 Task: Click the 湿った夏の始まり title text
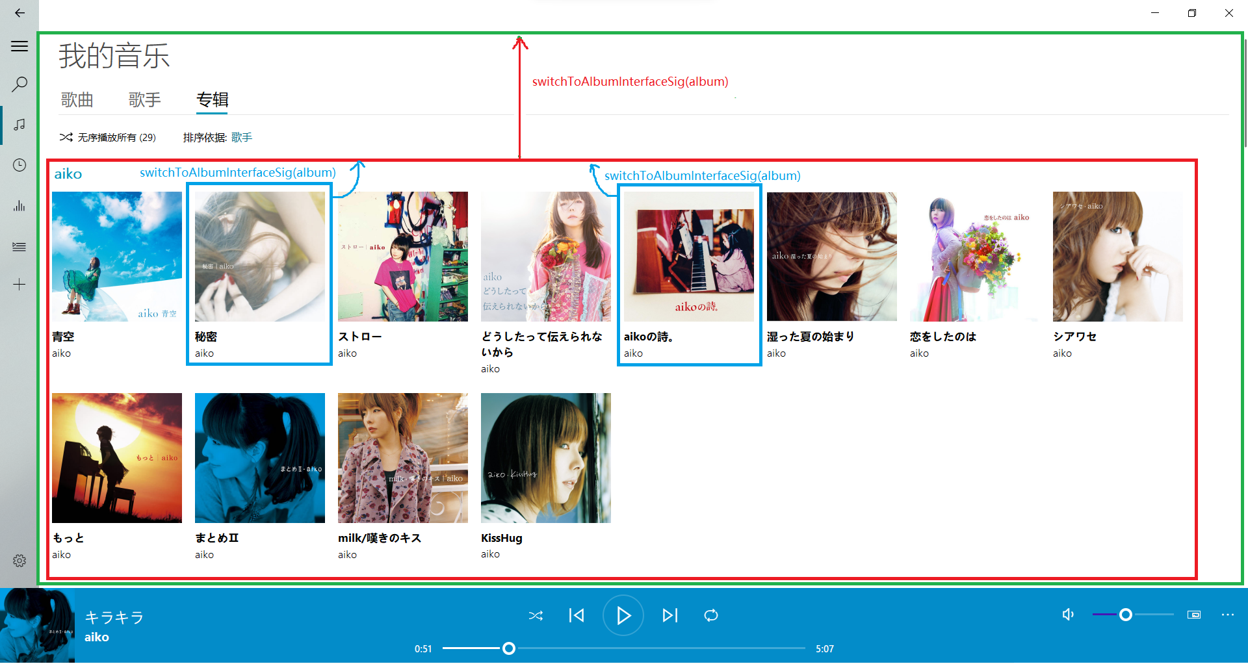(x=811, y=337)
